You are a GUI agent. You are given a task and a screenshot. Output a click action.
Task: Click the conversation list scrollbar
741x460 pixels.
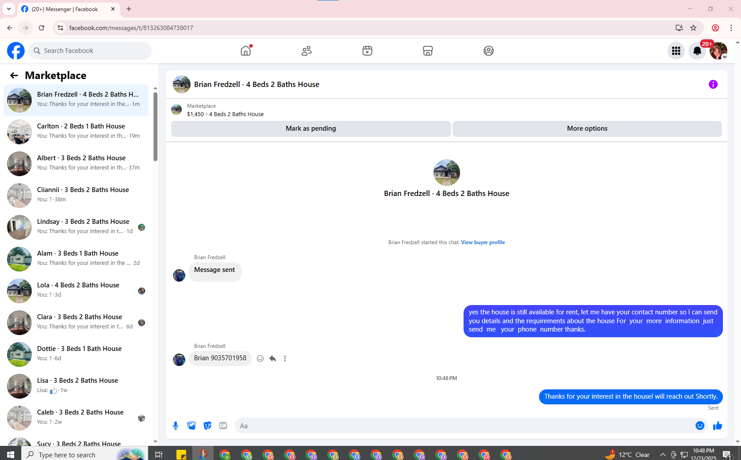155,126
